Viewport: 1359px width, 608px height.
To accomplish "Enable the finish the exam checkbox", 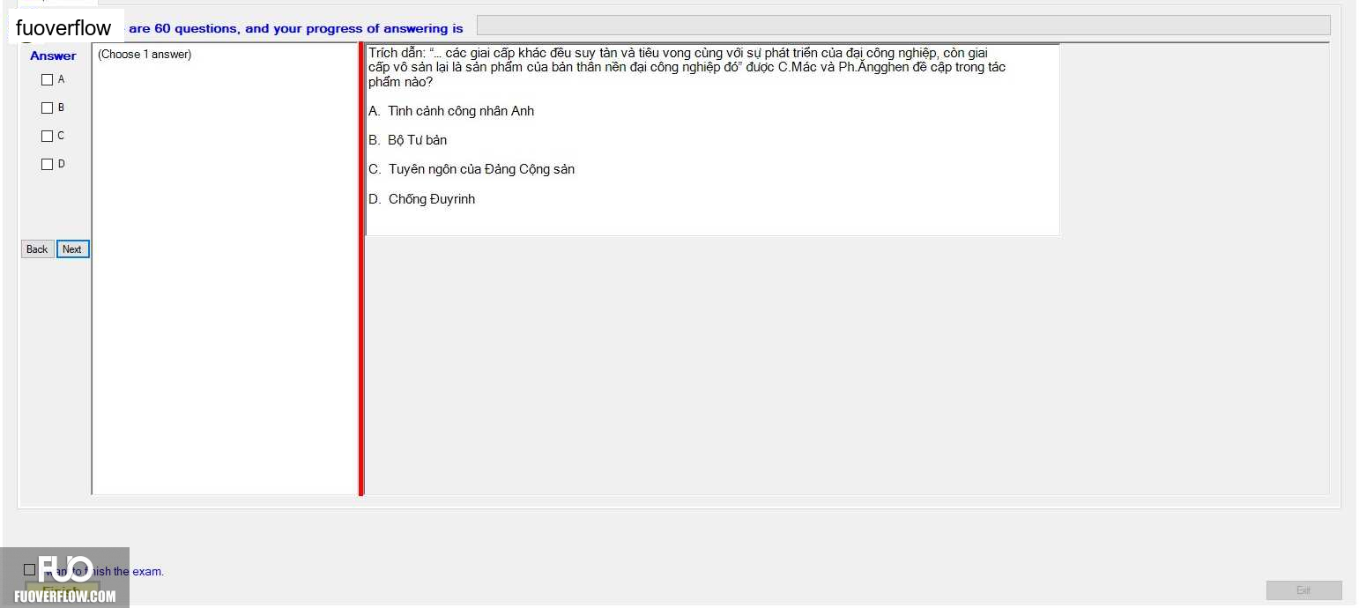I will (30, 570).
